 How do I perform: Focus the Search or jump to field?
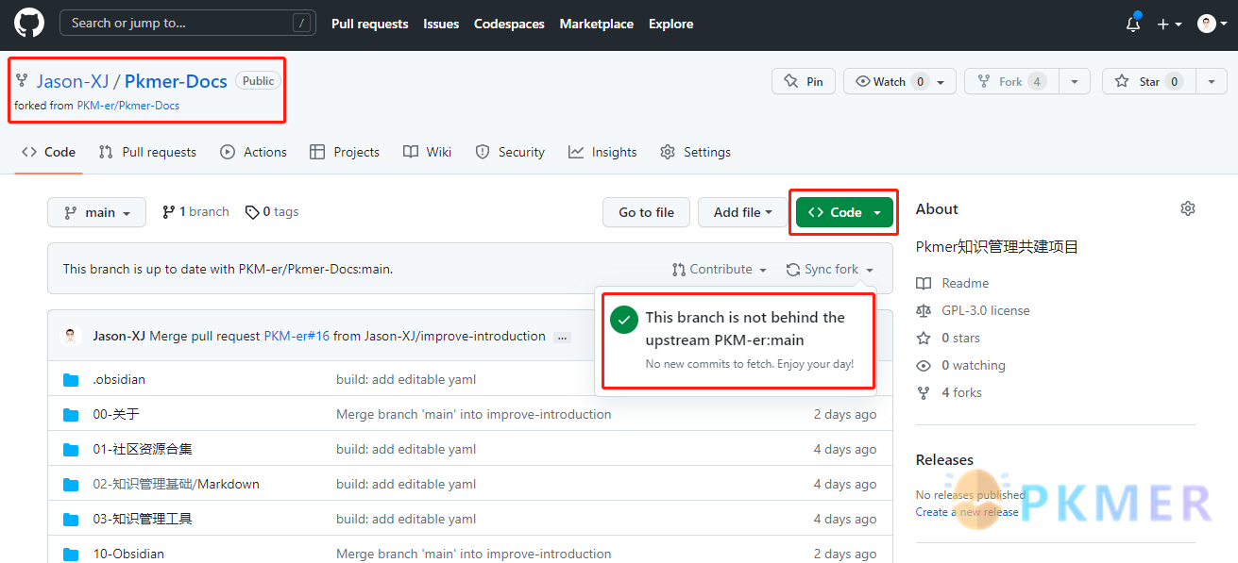tap(188, 24)
